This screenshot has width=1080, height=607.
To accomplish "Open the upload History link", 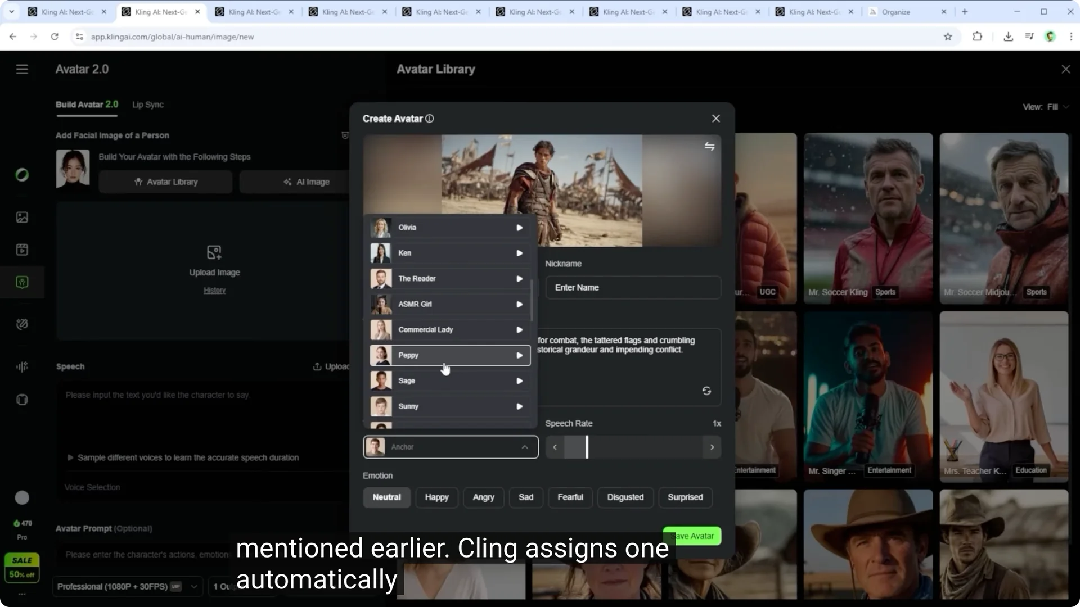I will click(214, 291).
